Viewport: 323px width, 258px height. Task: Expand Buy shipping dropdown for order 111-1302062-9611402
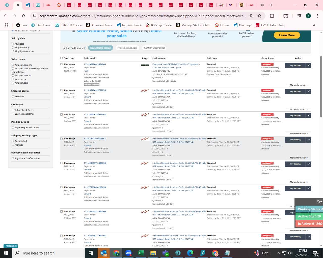[308, 115]
